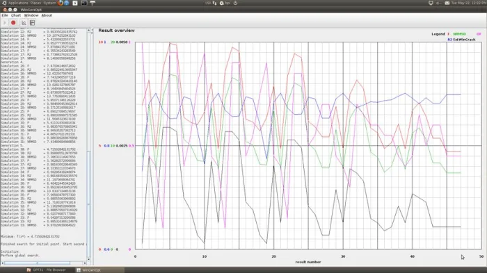Click the user name indicator in top panel

click(x=225, y=3)
